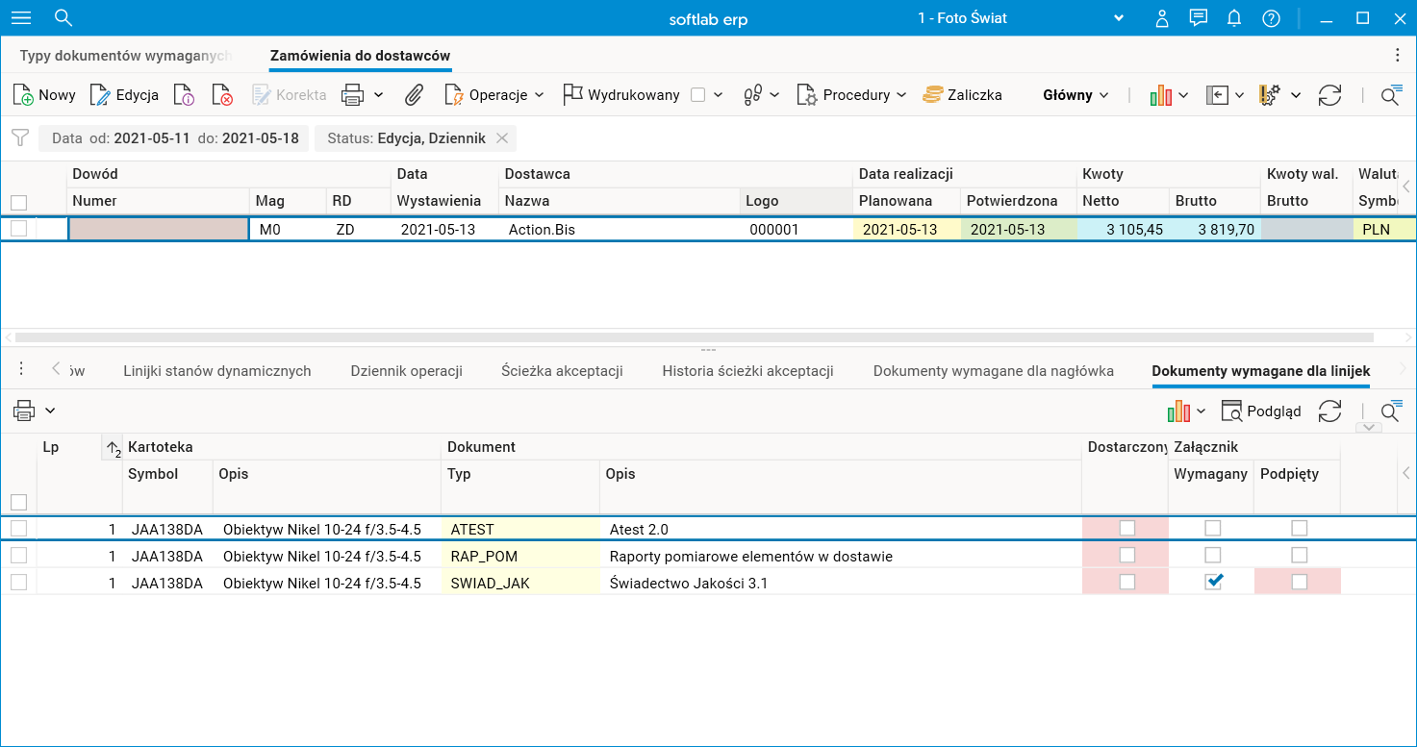Click the help question mark icon

click(x=1271, y=18)
